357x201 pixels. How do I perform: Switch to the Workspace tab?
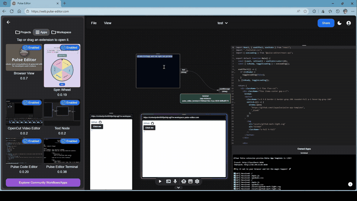[61, 32]
